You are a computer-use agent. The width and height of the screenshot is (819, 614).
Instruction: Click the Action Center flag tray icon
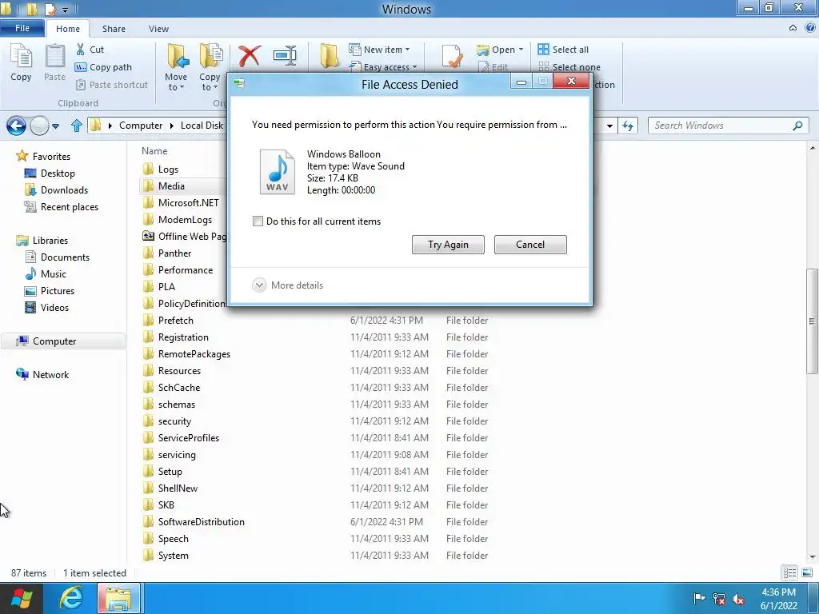[x=699, y=598]
